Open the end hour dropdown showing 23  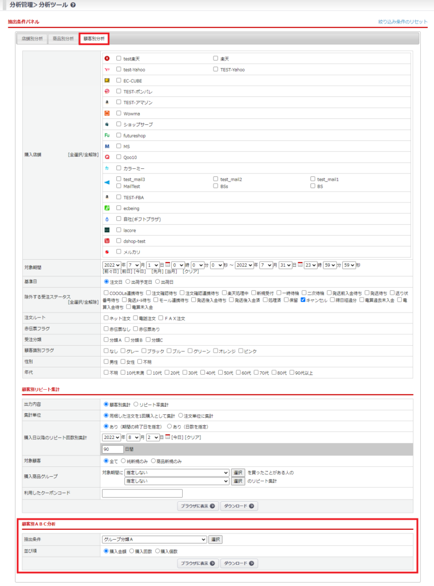click(x=310, y=265)
